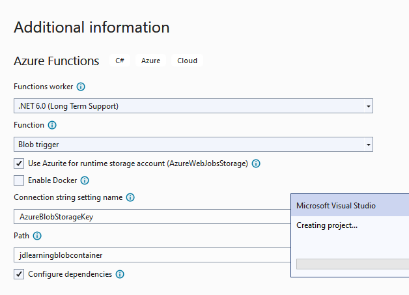Enable the Docker checkbox
Screen dimensions: 409x295
click(x=19, y=180)
